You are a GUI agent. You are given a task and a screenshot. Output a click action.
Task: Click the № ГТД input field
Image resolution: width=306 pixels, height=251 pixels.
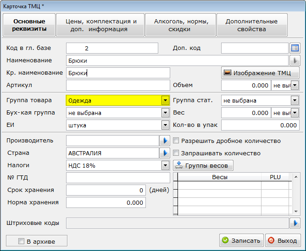point(118,178)
